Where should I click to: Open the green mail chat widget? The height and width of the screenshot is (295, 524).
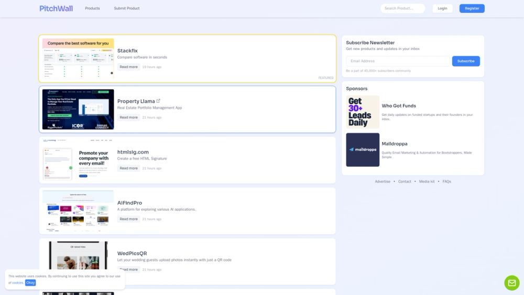point(512,283)
